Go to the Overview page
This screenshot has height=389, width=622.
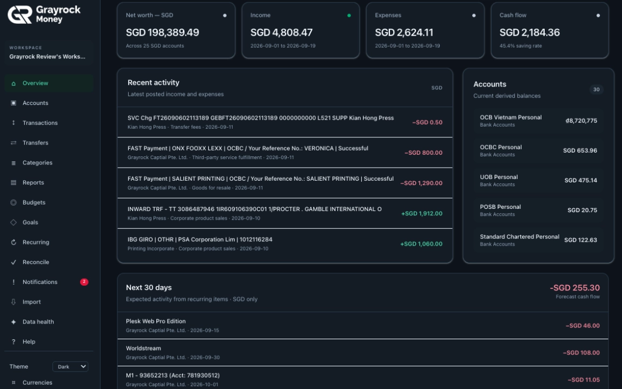(x=49, y=83)
